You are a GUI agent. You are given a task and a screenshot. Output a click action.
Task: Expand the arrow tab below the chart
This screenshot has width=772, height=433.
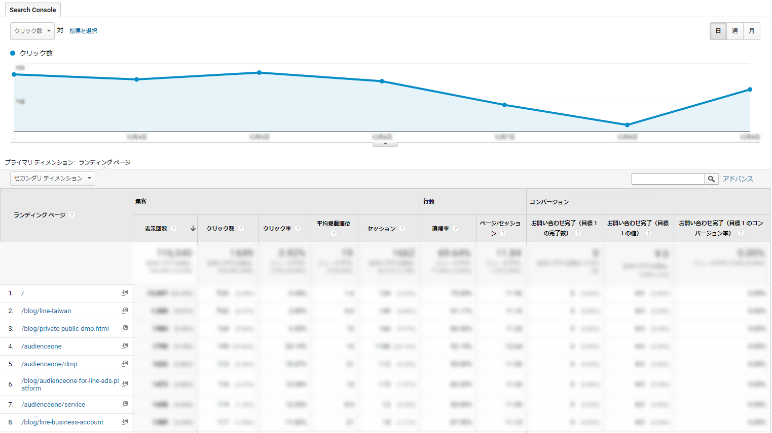pyautogui.click(x=385, y=143)
